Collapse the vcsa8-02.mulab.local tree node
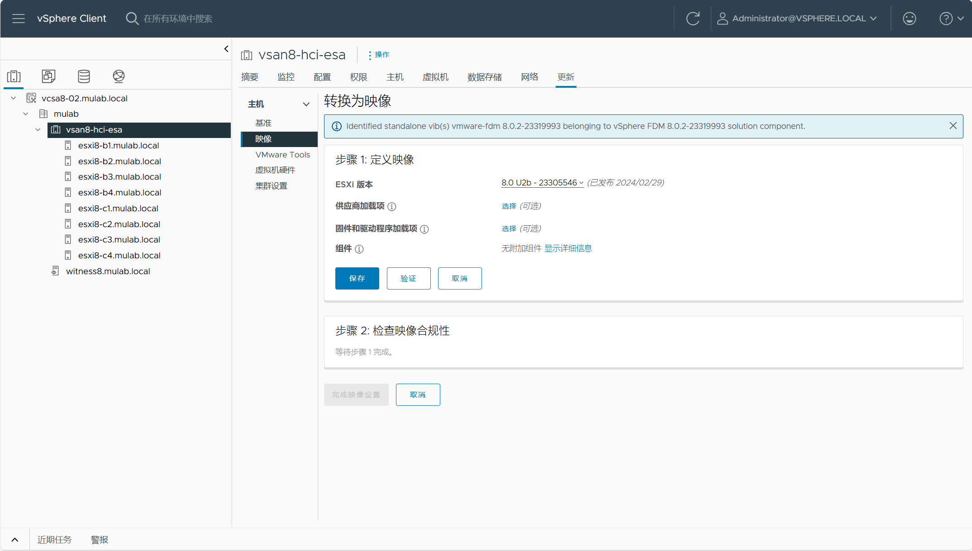The width and height of the screenshot is (972, 551). pyautogui.click(x=14, y=98)
